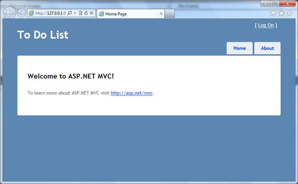Refresh the page using the reload icon
298x184 pixels.
coord(86,13)
